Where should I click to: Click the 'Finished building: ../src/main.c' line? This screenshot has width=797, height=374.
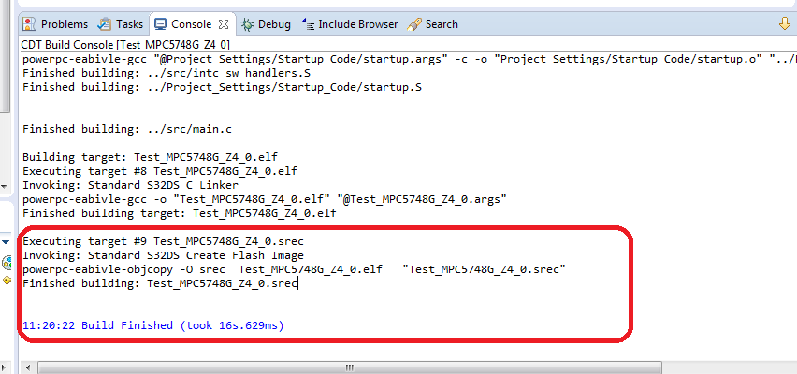(x=127, y=129)
